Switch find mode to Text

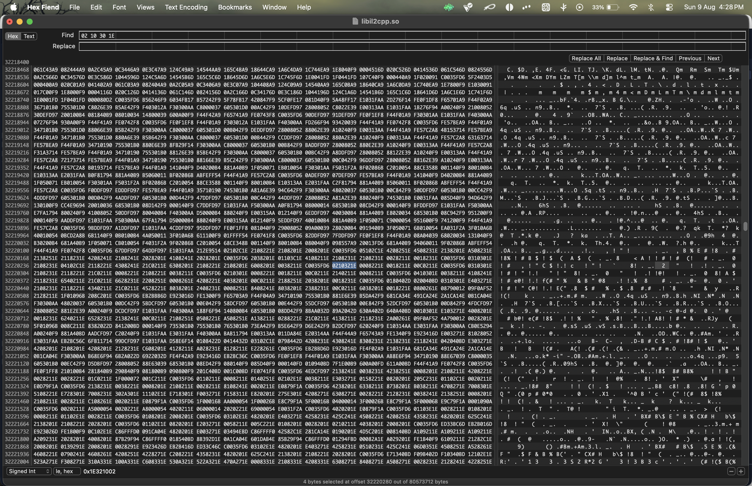(29, 36)
